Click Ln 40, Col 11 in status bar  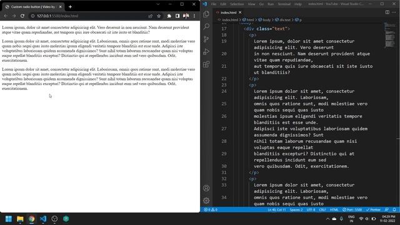point(276,210)
